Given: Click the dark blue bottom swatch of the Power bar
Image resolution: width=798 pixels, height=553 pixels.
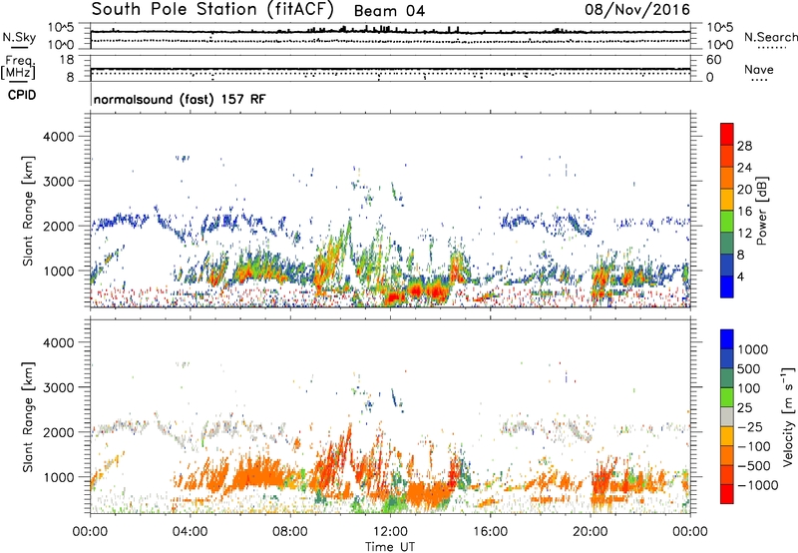Looking at the screenshot, I should click(727, 286).
